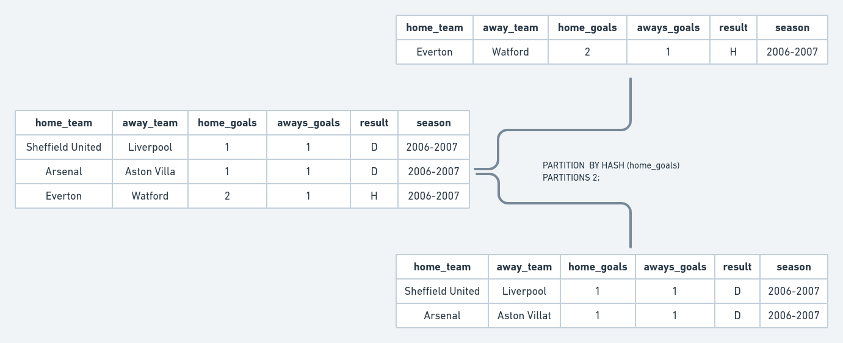Screen dimensions: 843x343
Task: Click season header of top-right table
Action: pos(792,27)
